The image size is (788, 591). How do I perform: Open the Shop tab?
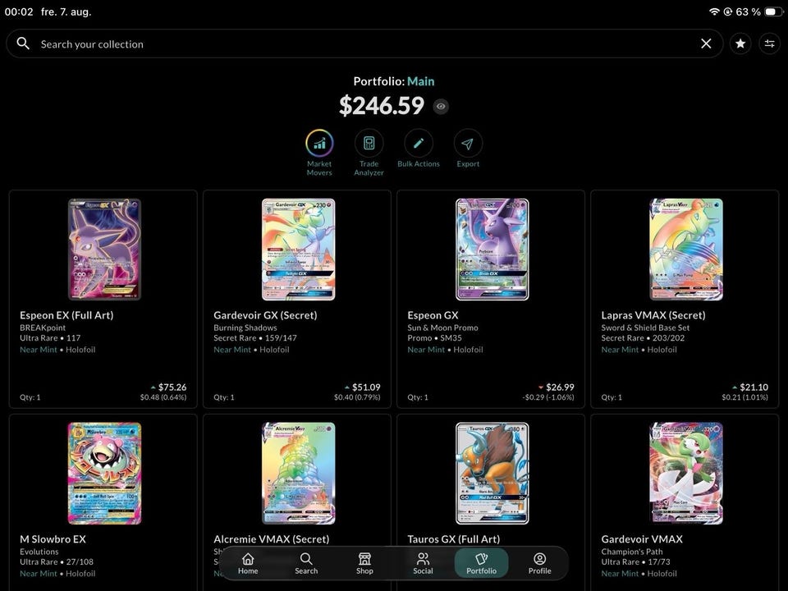(364, 563)
